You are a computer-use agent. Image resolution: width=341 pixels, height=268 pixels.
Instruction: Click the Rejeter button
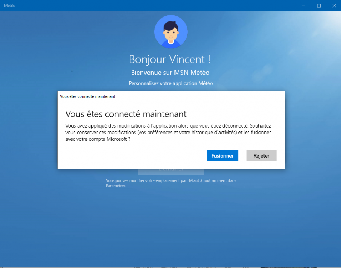click(x=261, y=155)
